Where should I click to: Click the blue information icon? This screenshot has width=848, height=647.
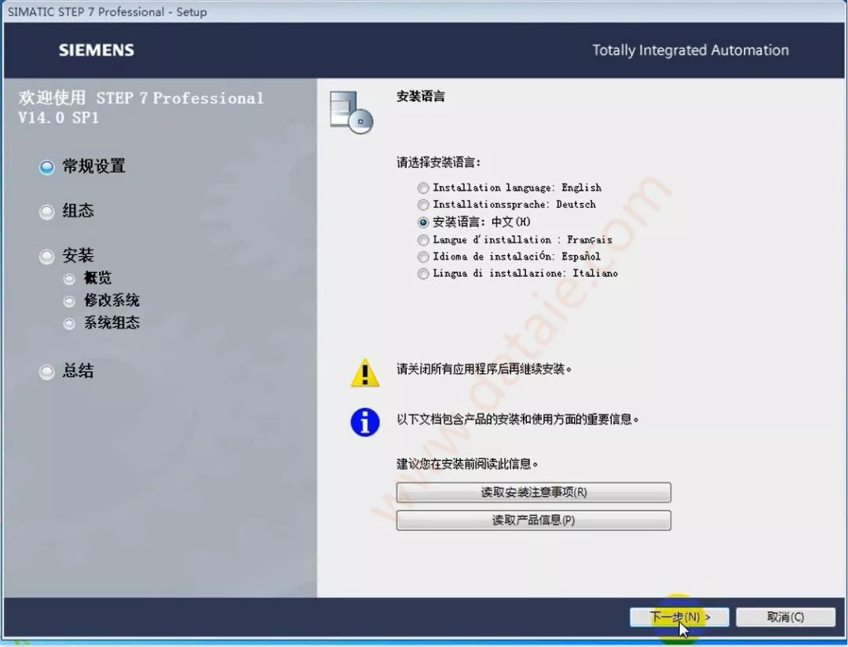tap(365, 422)
